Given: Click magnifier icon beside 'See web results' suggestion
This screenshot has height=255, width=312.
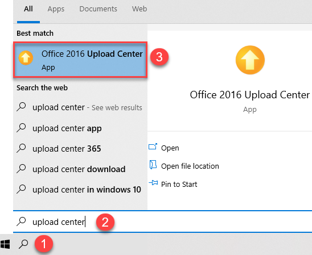Looking at the screenshot, I should [21, 107].
